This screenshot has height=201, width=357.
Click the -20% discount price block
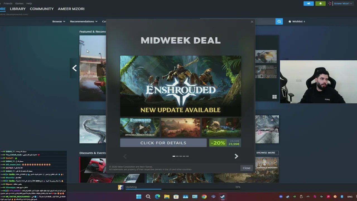pos(225,143)
